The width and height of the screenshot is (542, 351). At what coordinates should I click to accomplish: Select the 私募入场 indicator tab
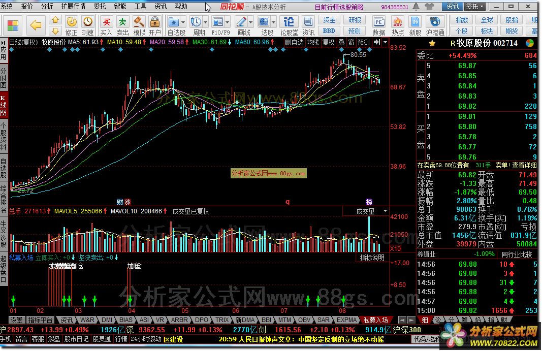pos(375,320)
